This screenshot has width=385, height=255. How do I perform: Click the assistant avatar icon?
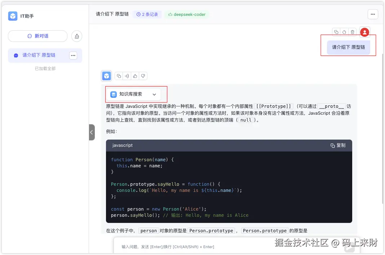point(106,76)
